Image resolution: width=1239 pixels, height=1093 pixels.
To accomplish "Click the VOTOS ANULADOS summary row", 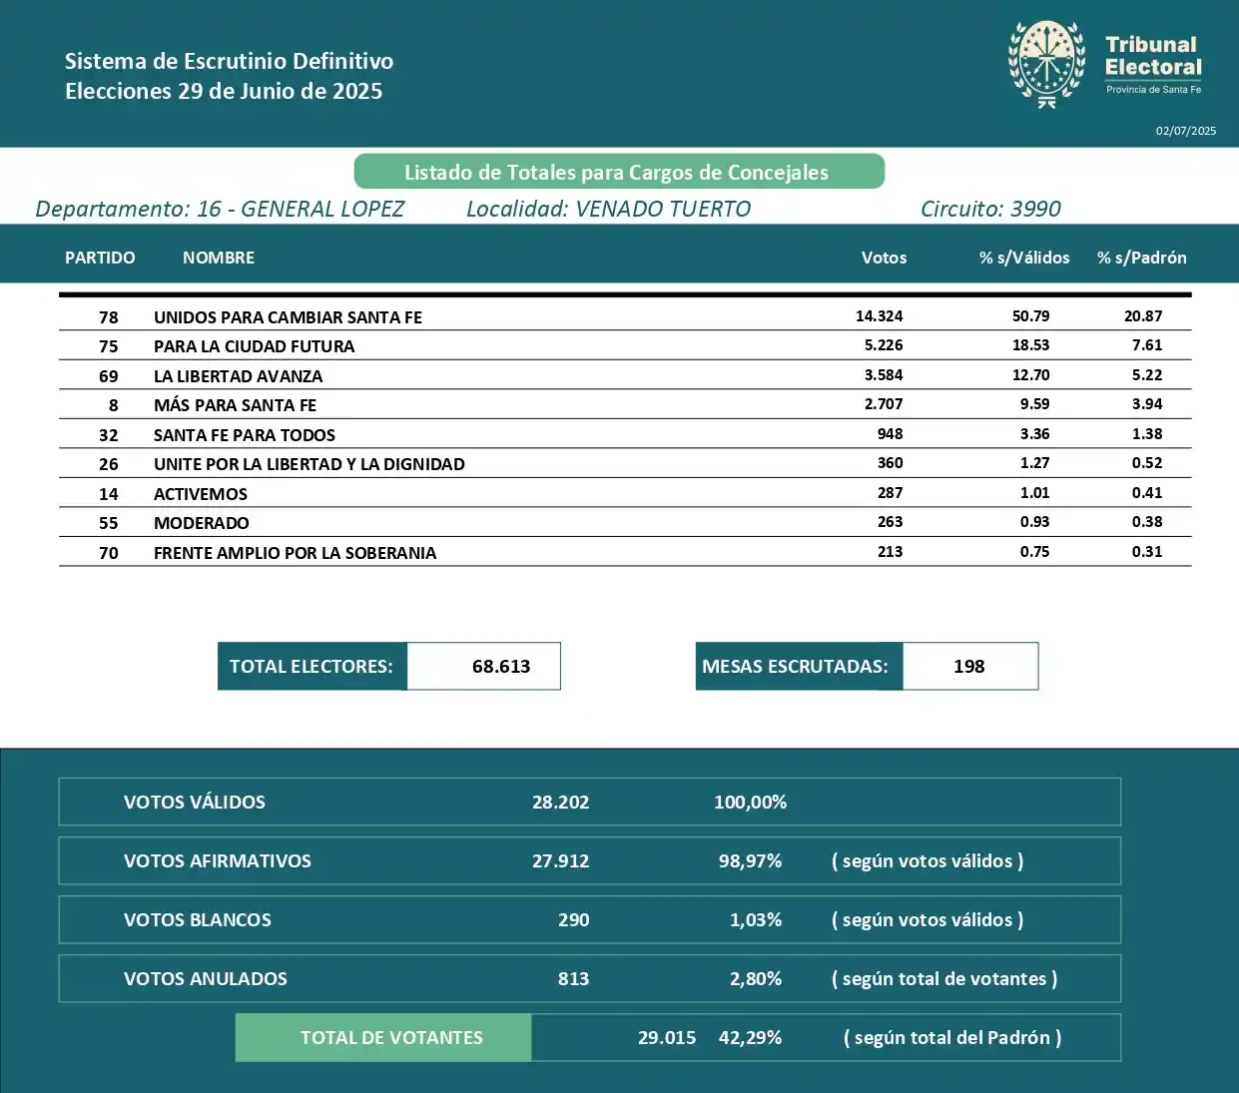I will [x=589, y=978].
